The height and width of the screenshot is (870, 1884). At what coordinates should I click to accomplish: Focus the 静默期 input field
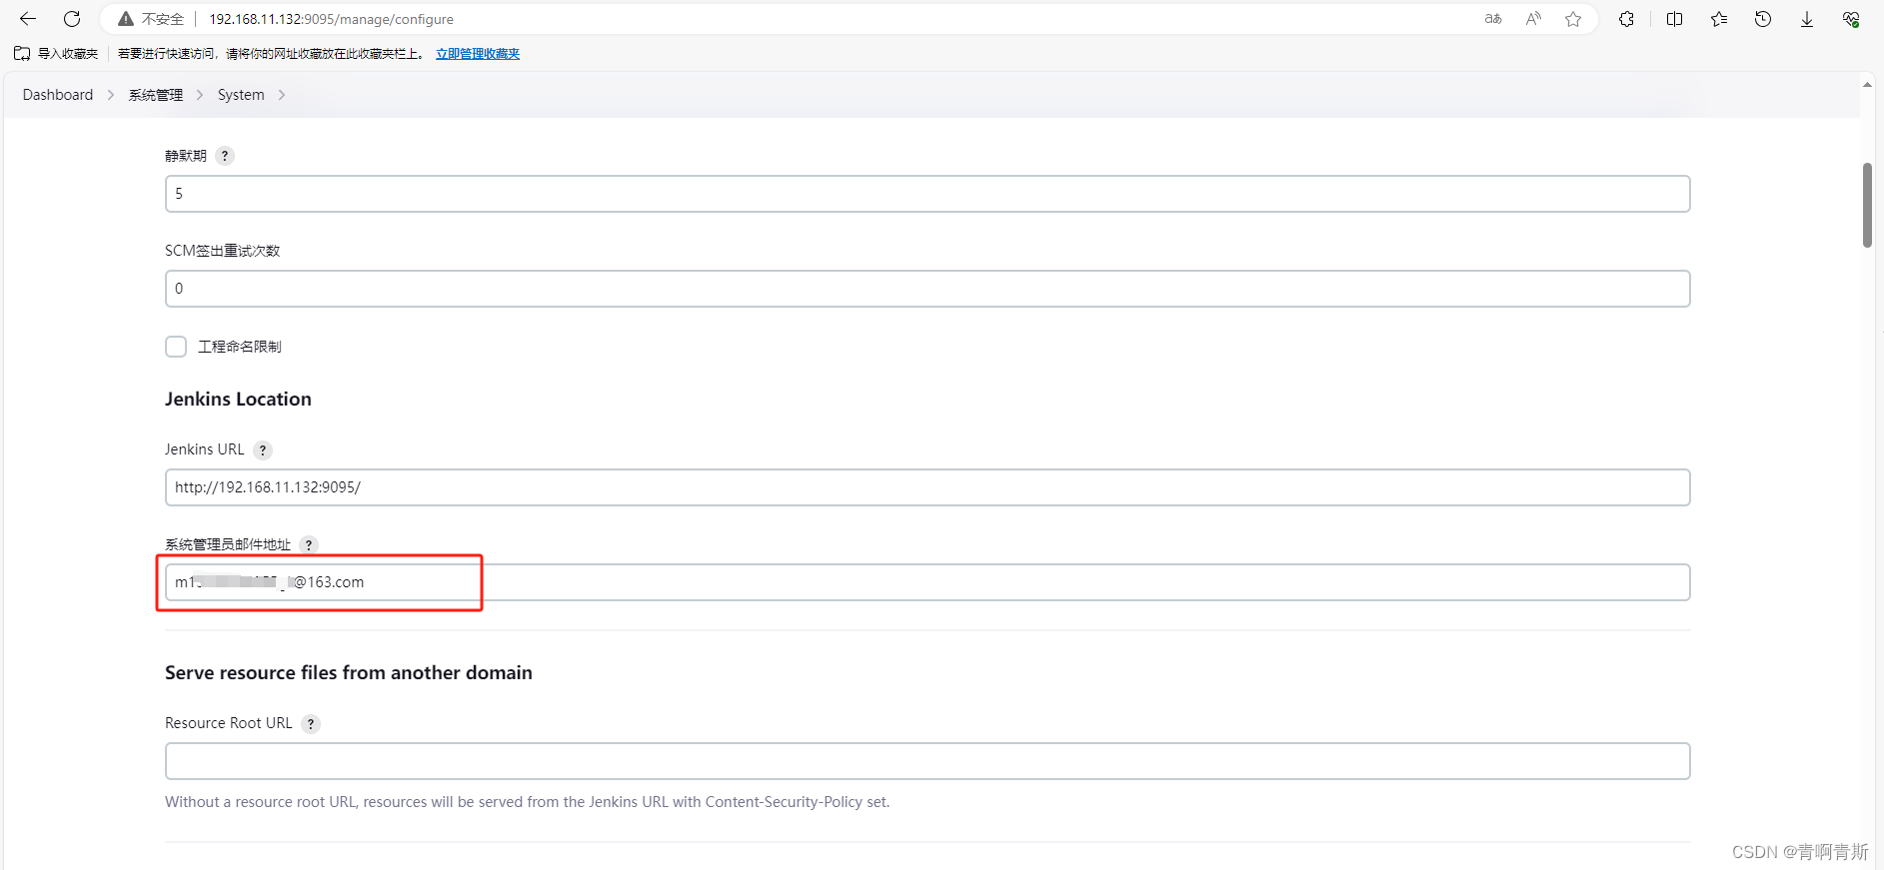(928, 194)
